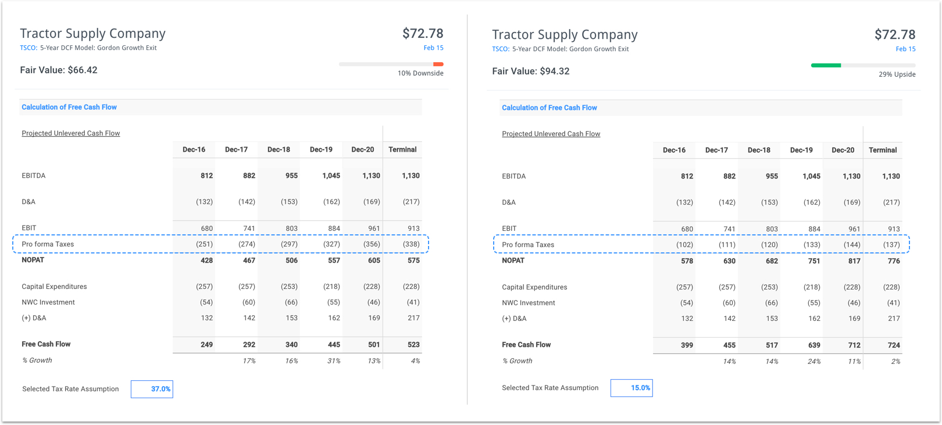Click the 37.0% selected tax rate field
The image size is (942, 425).
[x=152, y=389]
